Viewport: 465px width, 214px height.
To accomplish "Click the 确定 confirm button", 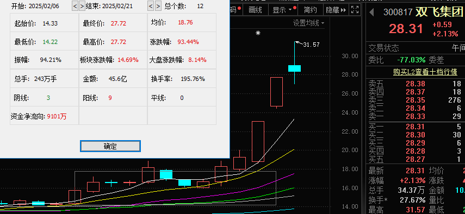I will 110,146.
